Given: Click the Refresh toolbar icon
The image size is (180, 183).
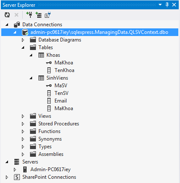Looking at the screenshot, I should click(7, 15).
